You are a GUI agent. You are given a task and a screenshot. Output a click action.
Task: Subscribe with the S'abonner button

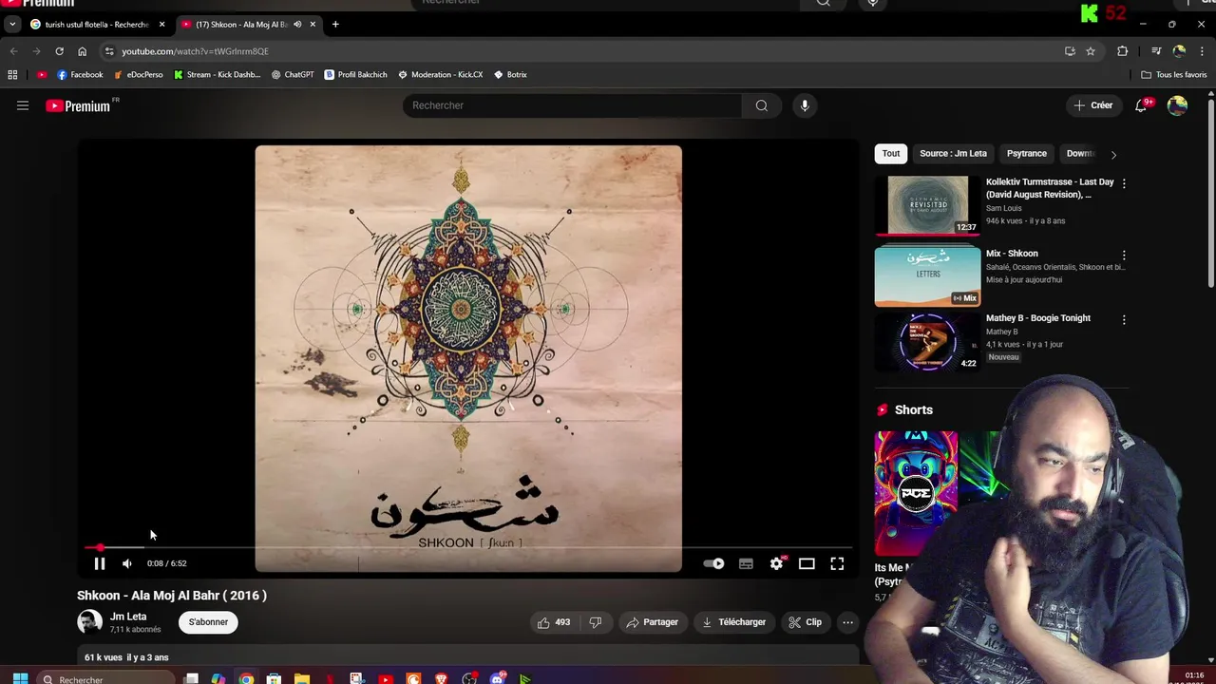coord(208,622)
